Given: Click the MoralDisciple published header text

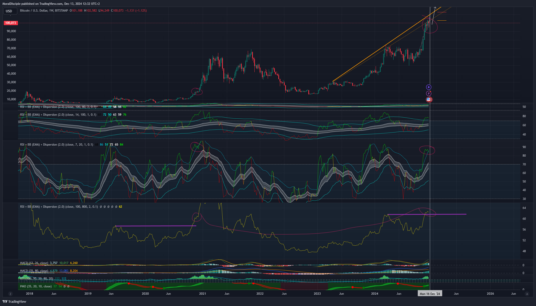Looking at the screenshot, I should tap(51, 4).
